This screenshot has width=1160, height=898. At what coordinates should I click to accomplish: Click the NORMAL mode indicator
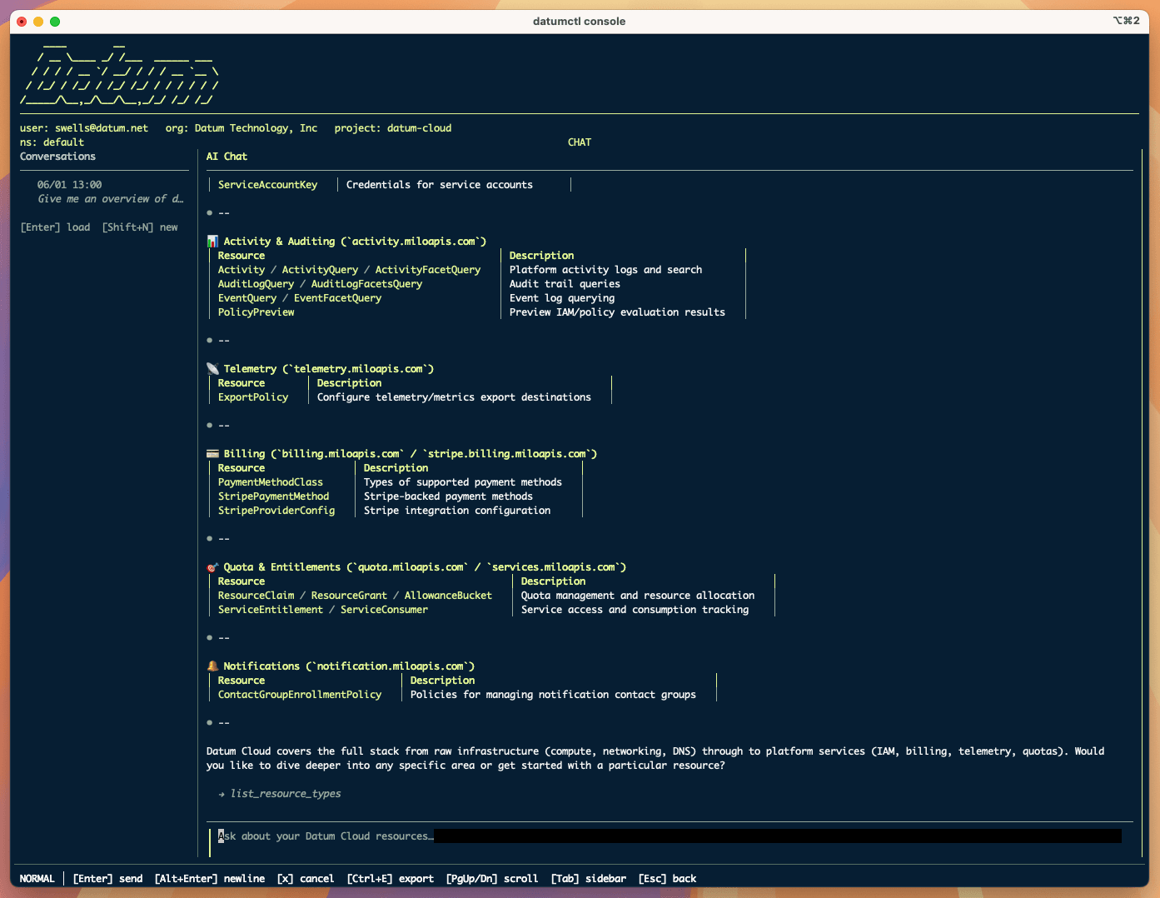click(37, 879)
